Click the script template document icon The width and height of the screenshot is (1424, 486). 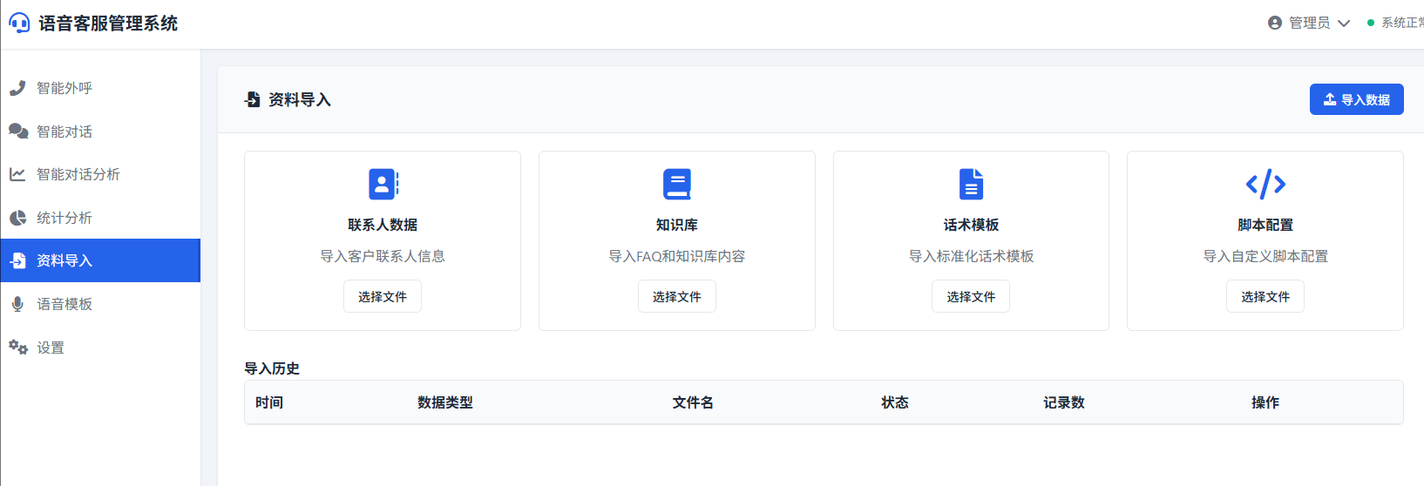pyautogui.click(x=971, y=185)
